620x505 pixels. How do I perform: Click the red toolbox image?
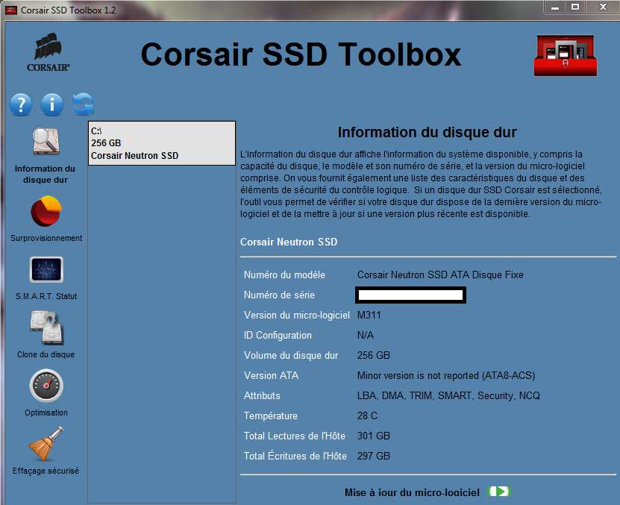coord(566,55)
